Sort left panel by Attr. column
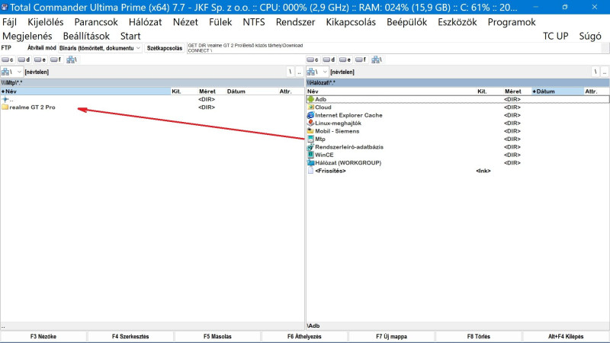This screenshot has width=610, height=343. [291, 91]
